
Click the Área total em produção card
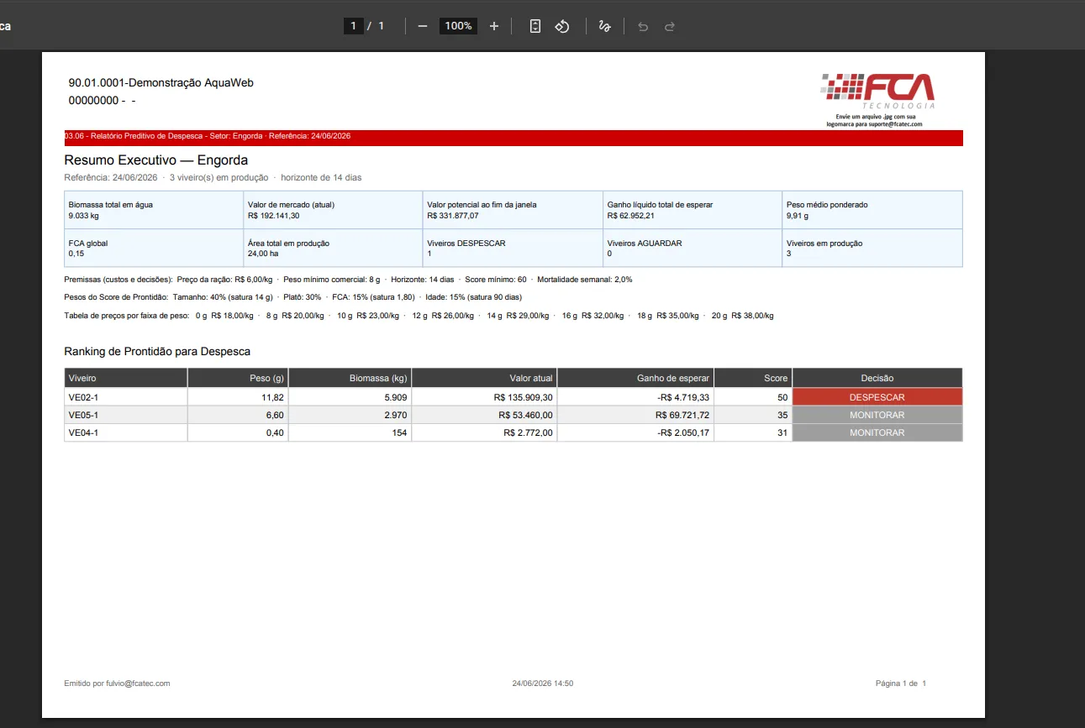[x=334, y=248]
